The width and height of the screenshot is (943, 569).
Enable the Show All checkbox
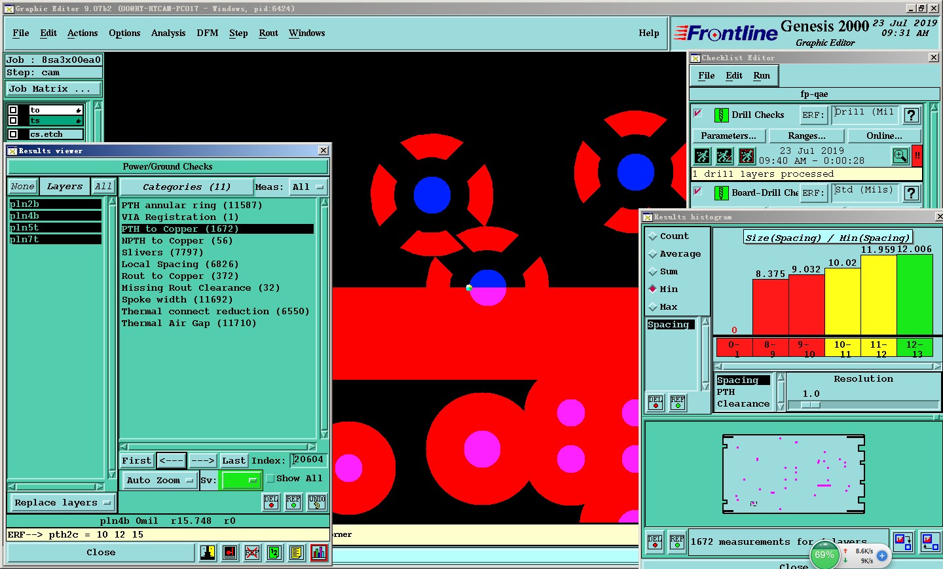click(x=270, y=479)
